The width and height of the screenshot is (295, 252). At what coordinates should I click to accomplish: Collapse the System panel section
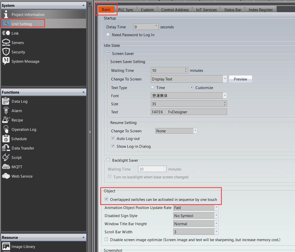click(83, 6)
